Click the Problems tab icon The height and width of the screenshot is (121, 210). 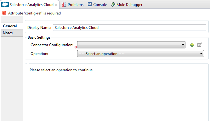click(64, 4)
